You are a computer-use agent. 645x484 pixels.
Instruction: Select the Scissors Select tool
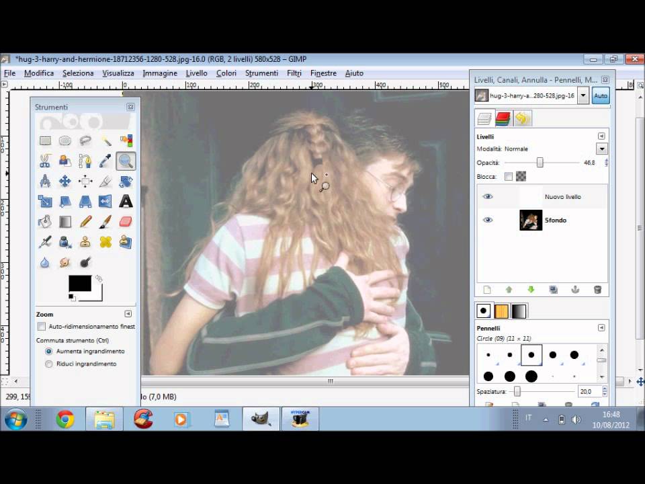pyautogui.click(x=45, y=161)
